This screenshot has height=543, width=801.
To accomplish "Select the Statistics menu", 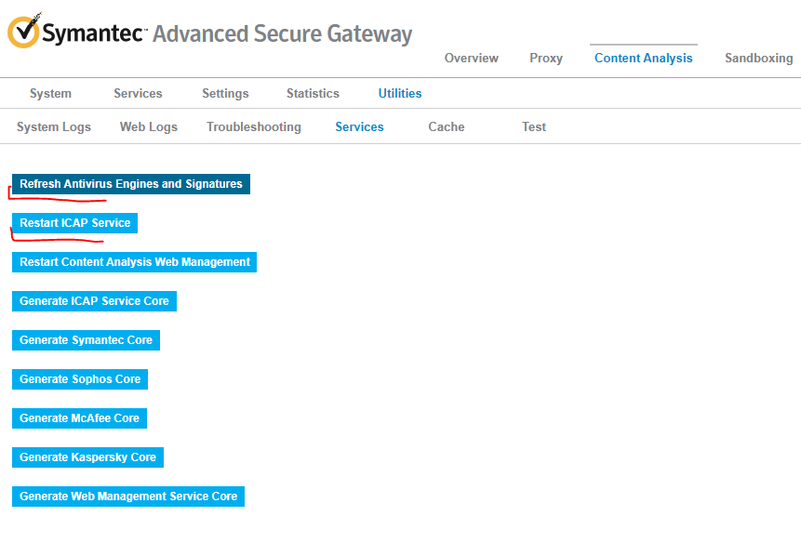I will point(313,93).
